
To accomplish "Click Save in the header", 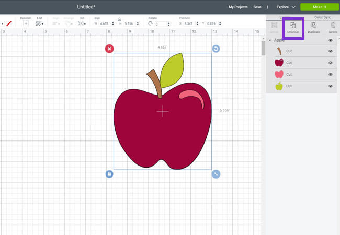I will (x=257, y=7).
